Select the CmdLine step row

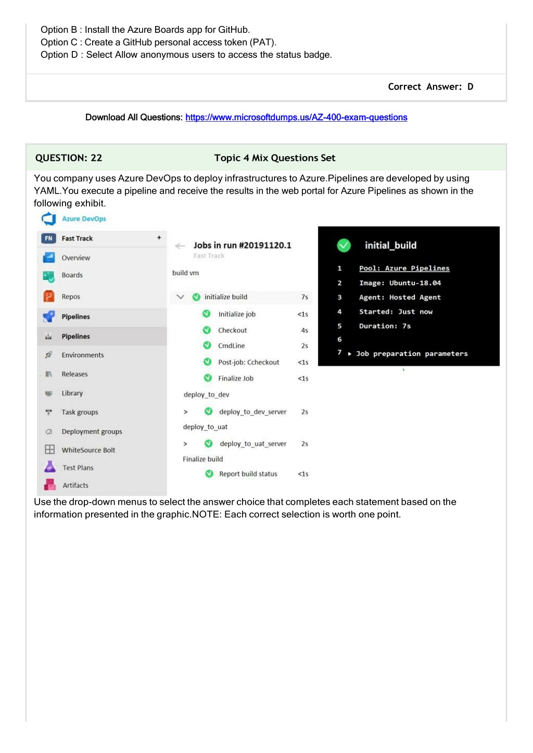click(x=256, y=346)
